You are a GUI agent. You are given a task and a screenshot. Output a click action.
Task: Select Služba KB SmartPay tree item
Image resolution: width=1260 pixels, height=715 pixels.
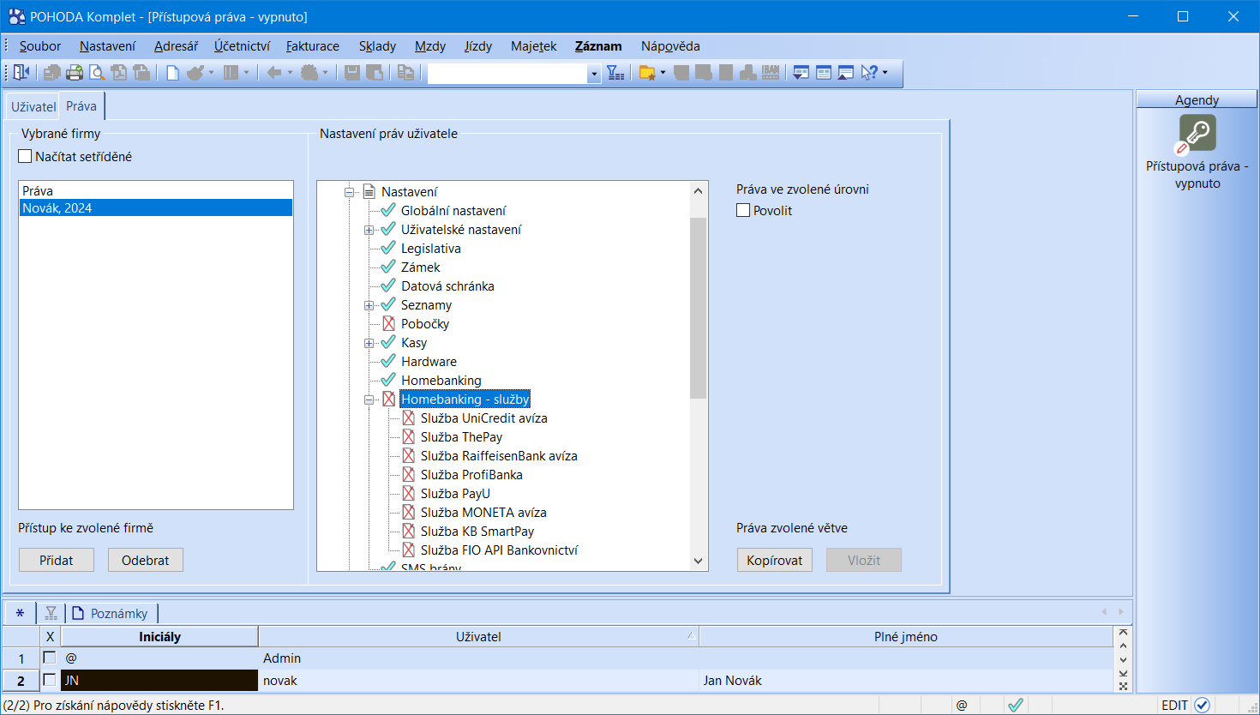click(x=477, y=532)
